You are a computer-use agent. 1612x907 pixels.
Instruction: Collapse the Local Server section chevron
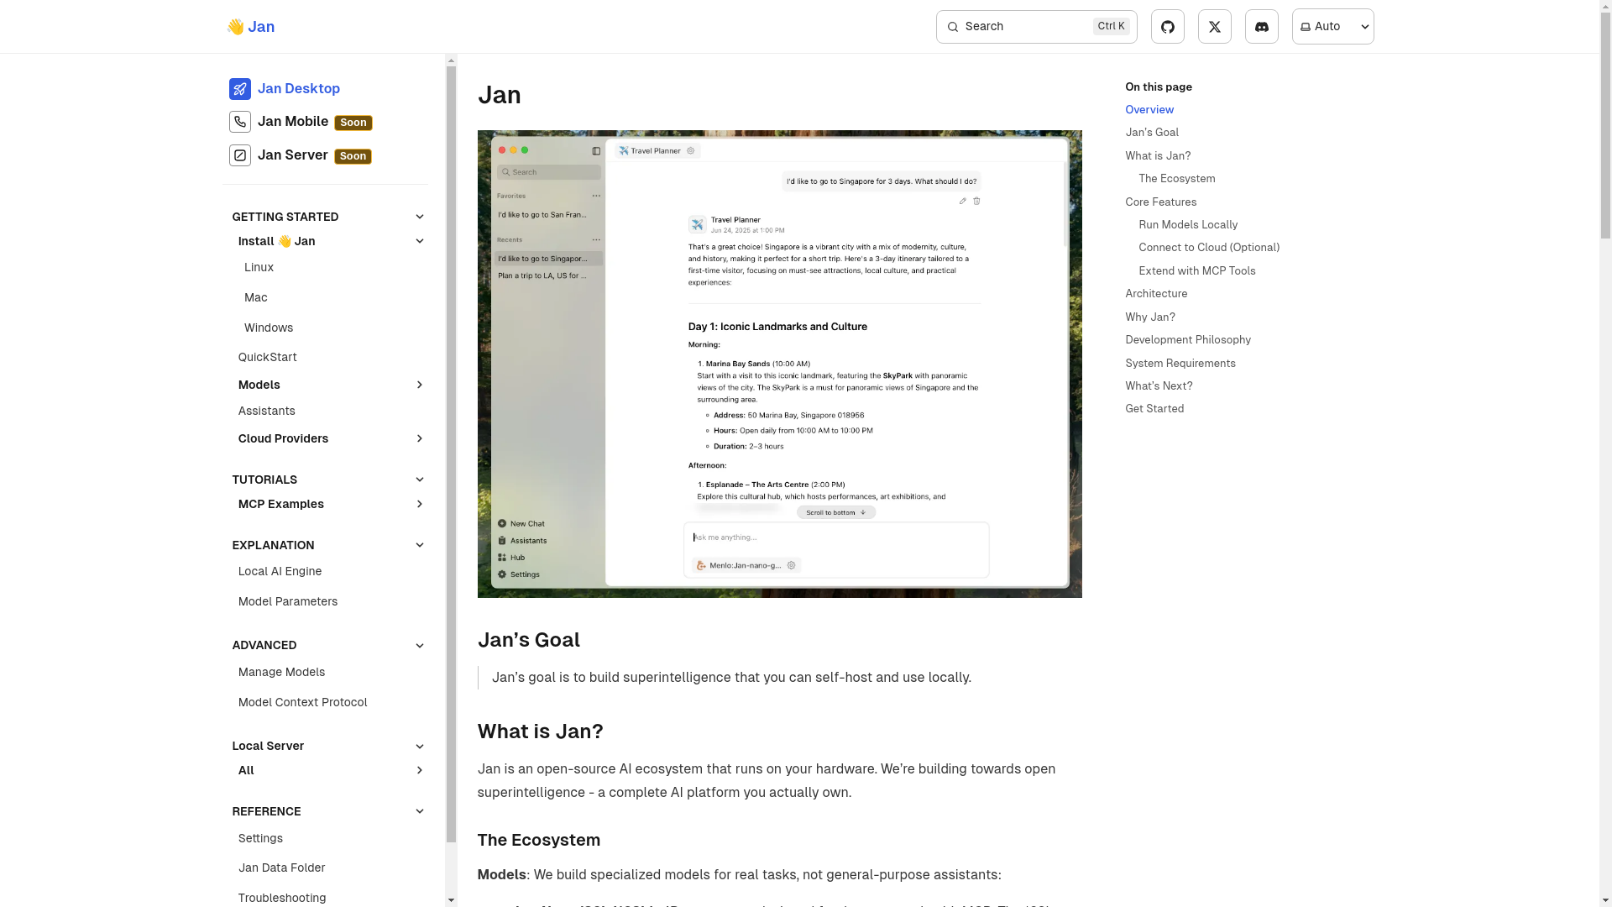point(419,747)
